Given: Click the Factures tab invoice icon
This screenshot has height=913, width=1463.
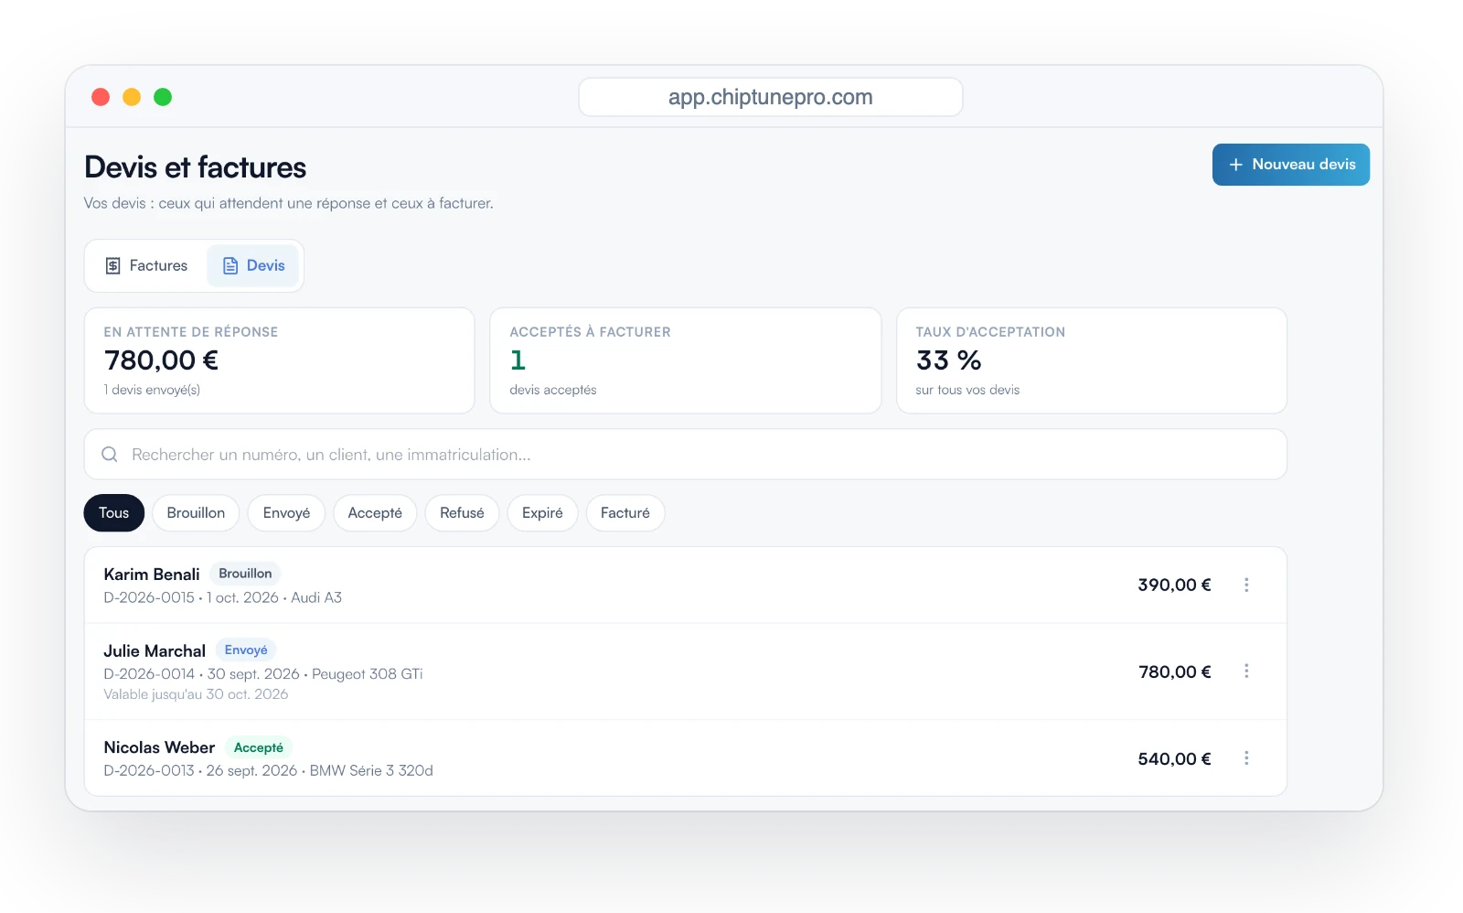Looking at the screenshot, I should [x=113, y=265].
